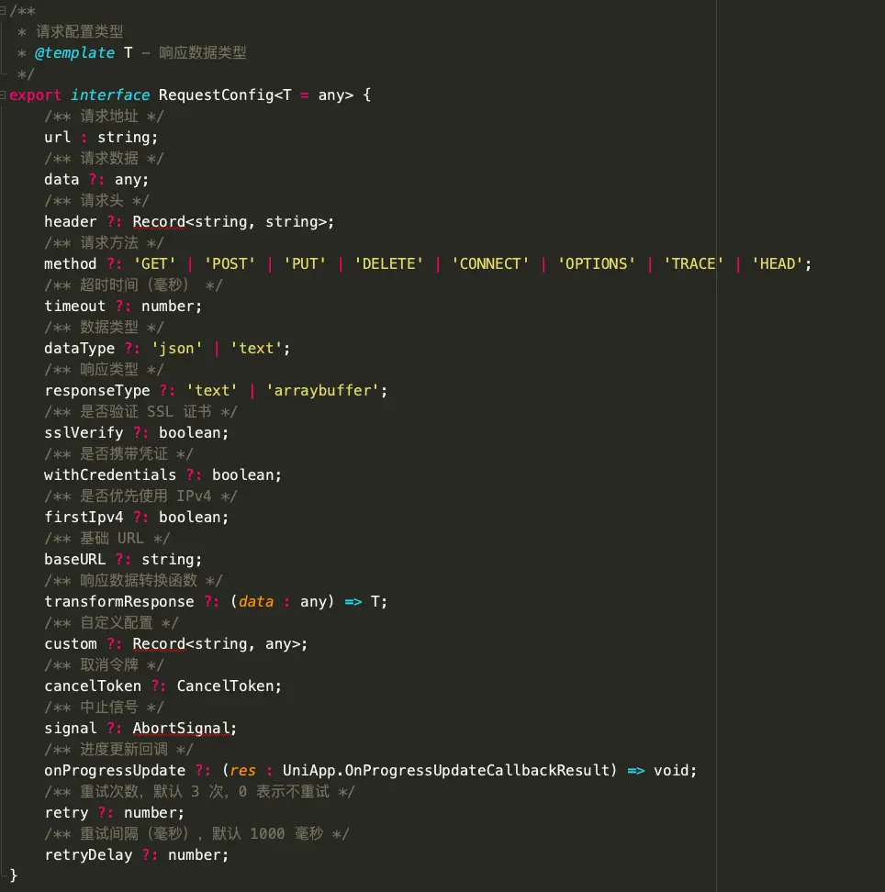Collapse the RequestConfig interface fold marker

5,95
